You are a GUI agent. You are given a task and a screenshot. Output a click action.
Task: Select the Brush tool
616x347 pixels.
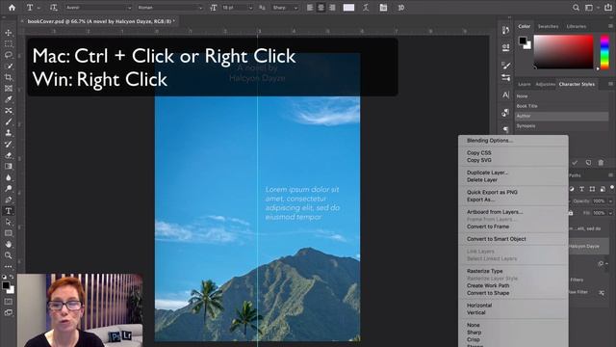(x=9, y=122)
